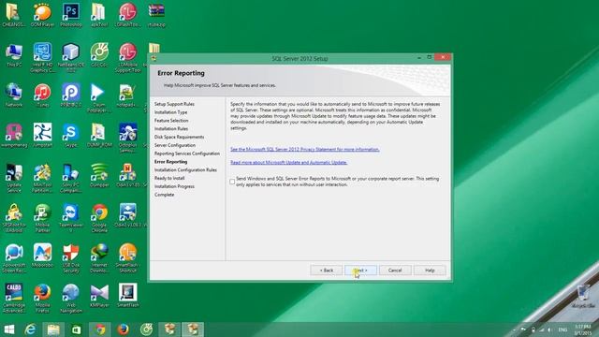Select the Network desktop icon
The width and height of the screenshot is (599, 337).
coord(14,95)
